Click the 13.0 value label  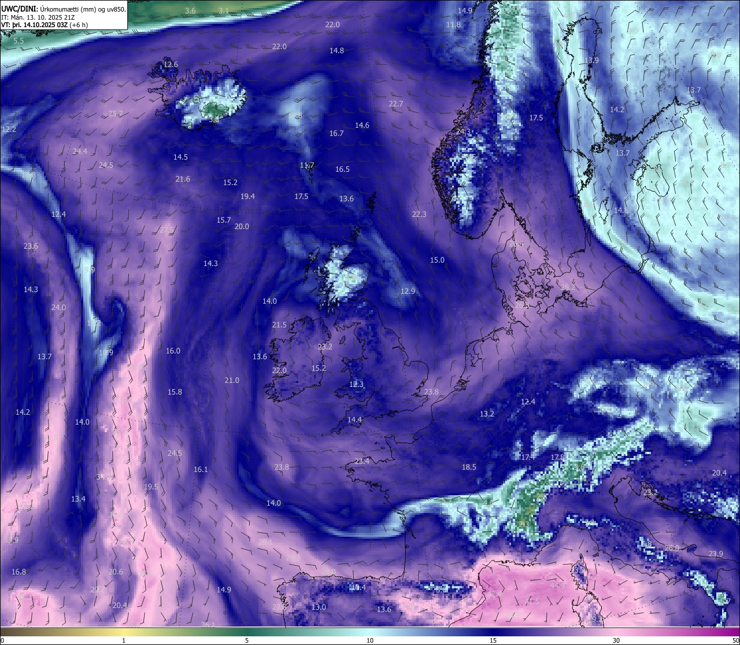[319, 607]
